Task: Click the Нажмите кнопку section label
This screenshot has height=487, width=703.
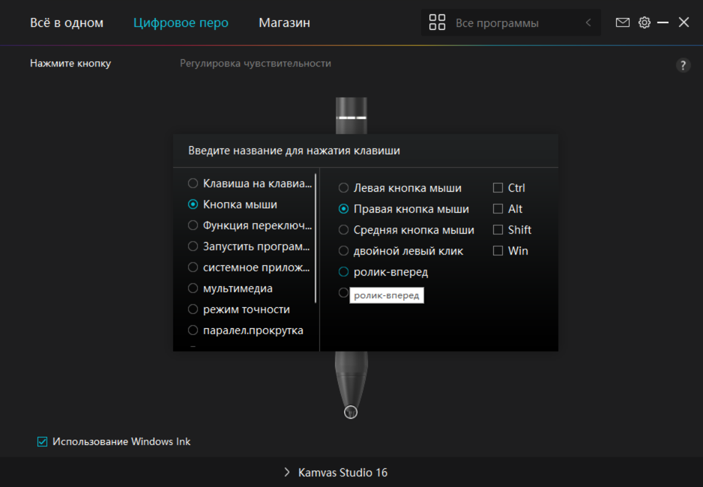Action: click(x=70, y=63)
